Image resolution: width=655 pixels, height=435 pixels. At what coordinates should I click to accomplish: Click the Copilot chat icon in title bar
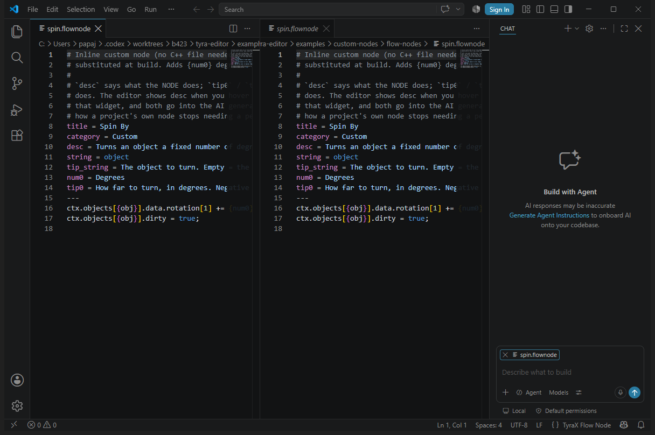point(445,9)
